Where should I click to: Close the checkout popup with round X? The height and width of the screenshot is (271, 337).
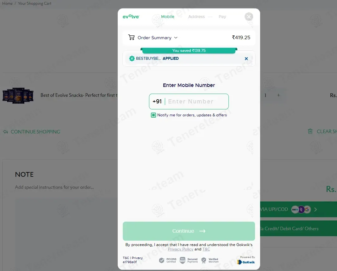(x=249, y=16)
